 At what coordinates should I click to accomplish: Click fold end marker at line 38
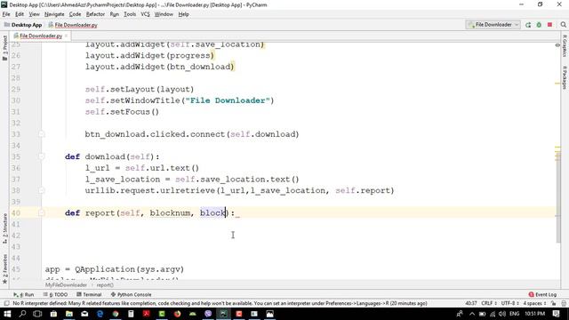[x=42, y=190]
